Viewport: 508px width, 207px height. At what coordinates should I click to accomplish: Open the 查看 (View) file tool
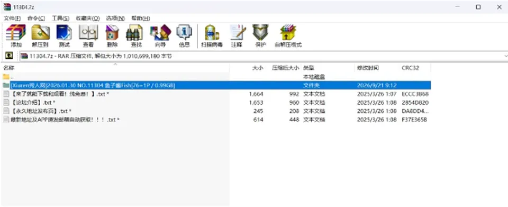coord(88,35)
